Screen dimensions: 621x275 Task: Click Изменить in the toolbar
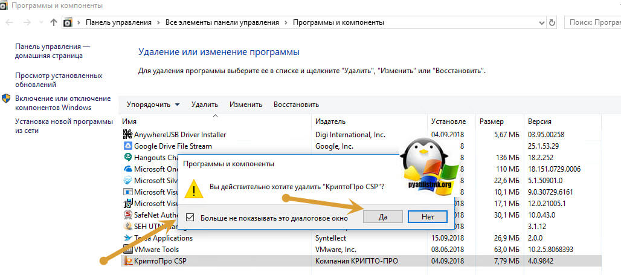(x=245, y=105)
